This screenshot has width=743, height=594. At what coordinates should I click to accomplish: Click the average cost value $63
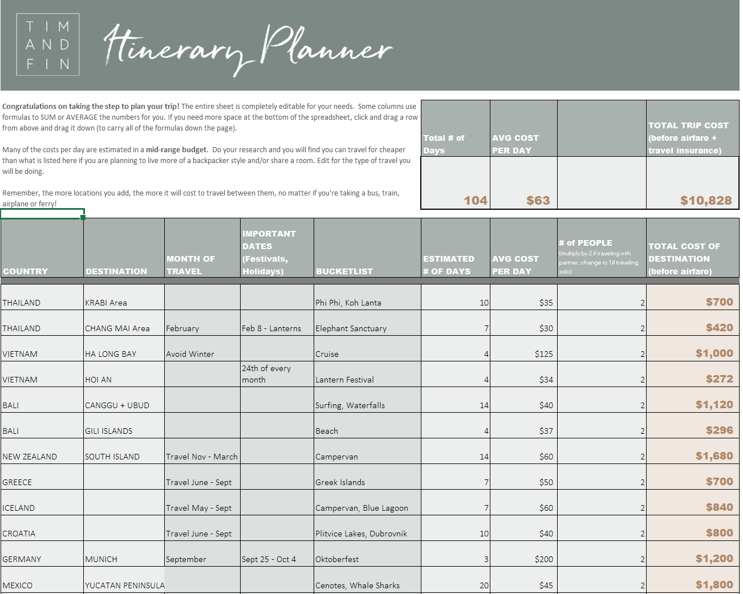click(x=523, y=183)
